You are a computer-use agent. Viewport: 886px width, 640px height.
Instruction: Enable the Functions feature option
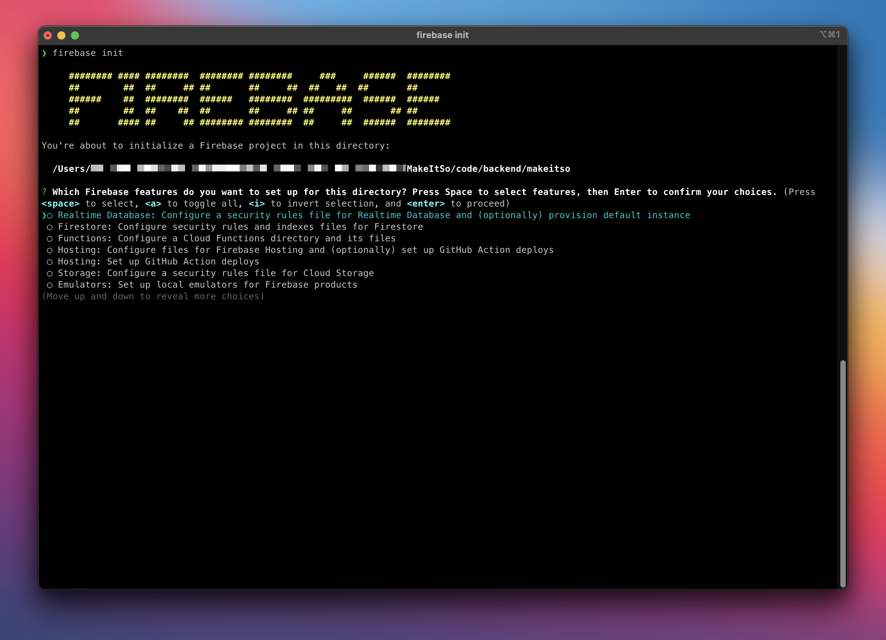[50, 238]
